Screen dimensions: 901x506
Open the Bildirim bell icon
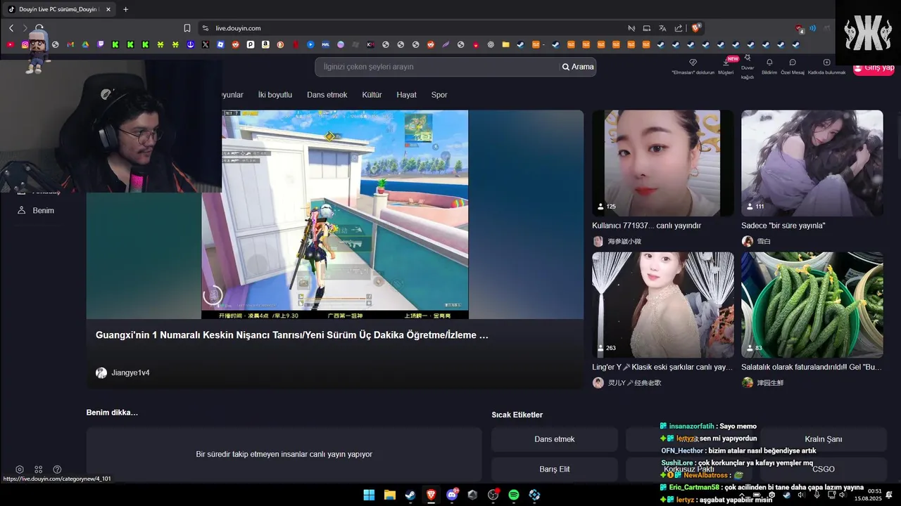[x=769, y=63]
